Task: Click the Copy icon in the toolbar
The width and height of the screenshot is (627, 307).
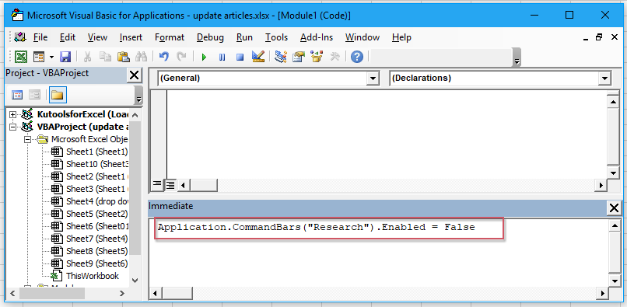Action: point(105,57)
